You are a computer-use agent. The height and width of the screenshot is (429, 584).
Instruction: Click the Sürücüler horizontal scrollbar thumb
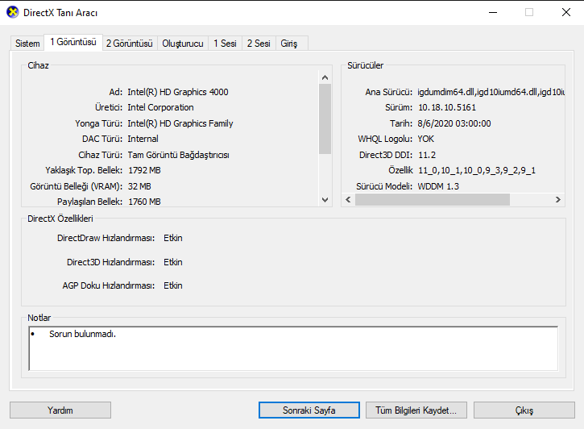coord(433,200)
